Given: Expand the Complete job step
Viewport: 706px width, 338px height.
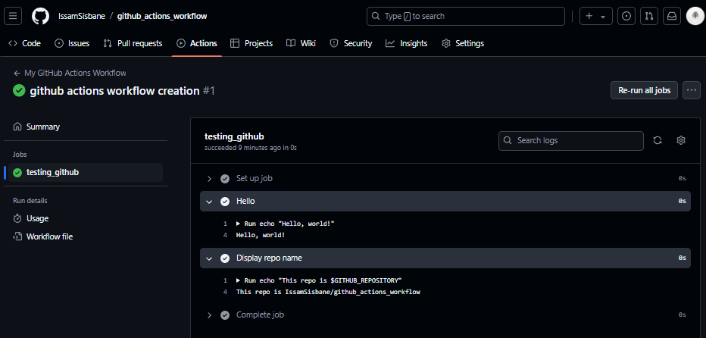Looking at the screenshot, I should [x=445, y=315].
